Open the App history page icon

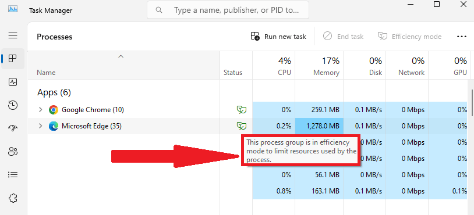click(x=13, y=105)
